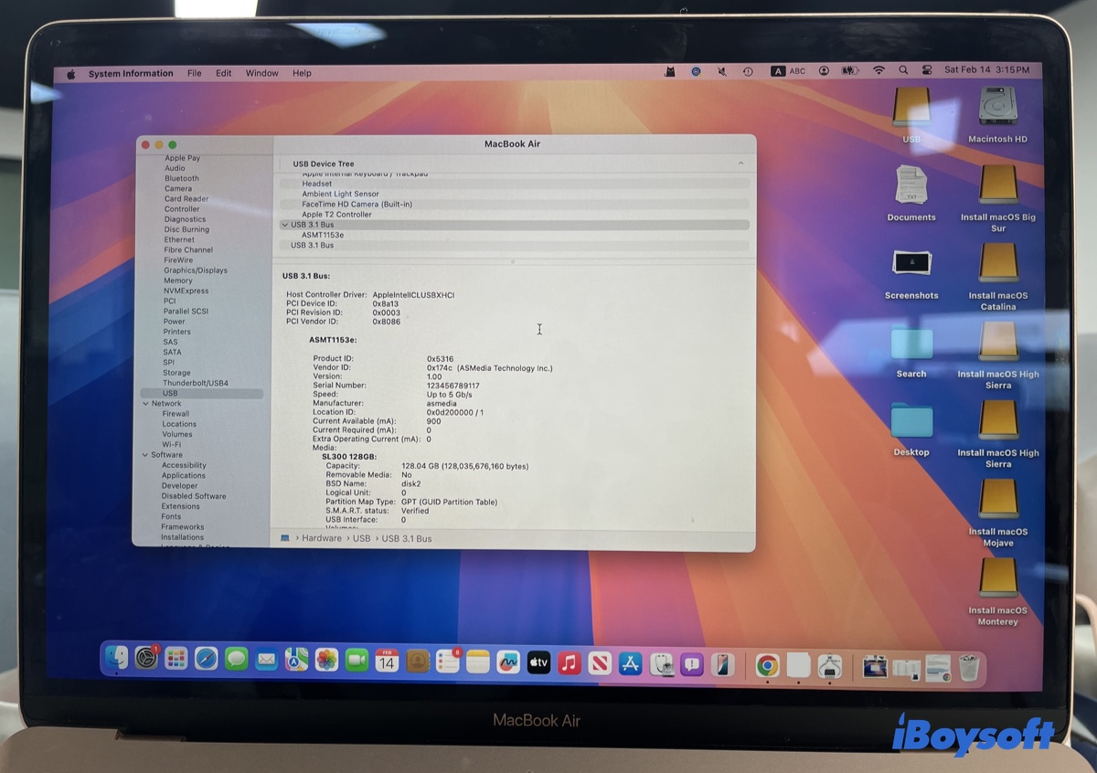The image size is (1097, 773).
Task: Open the File menu
Action: [195, 73]
